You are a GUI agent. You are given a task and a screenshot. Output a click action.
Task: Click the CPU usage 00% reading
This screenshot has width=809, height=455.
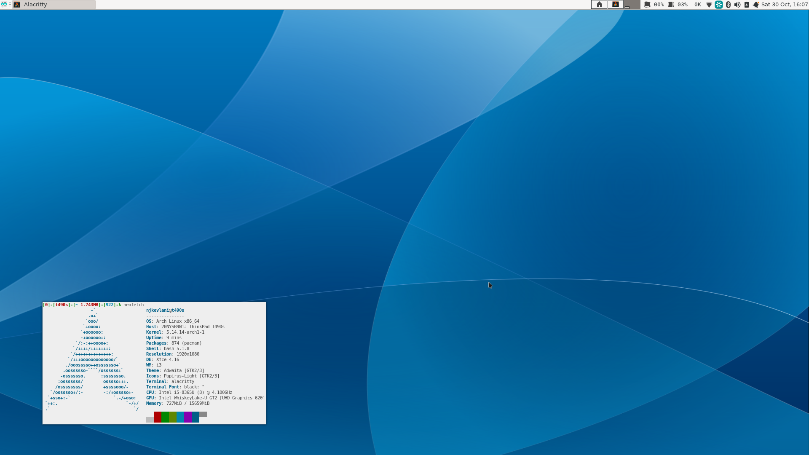[659, 5]
